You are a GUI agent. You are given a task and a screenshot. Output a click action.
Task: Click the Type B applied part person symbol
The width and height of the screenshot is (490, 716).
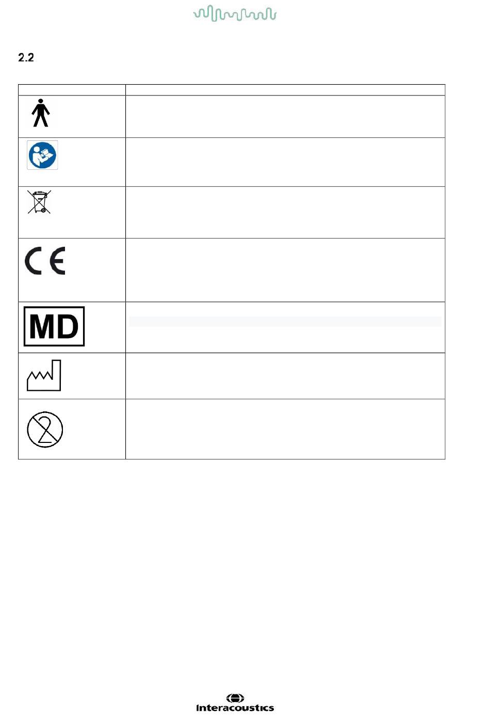tap(41, 113)
